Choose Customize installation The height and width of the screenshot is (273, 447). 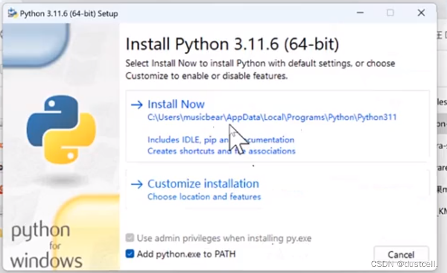click(x=277, y=189)
